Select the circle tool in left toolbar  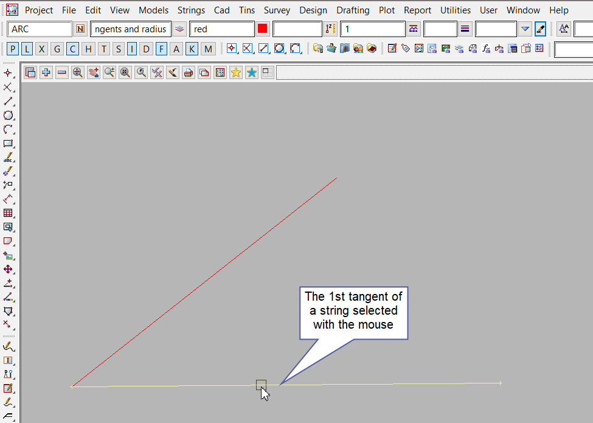pos(8,116)
